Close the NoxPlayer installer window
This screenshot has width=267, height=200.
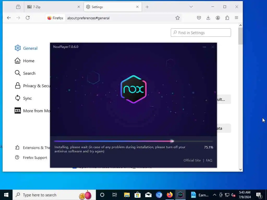[213, 47]
